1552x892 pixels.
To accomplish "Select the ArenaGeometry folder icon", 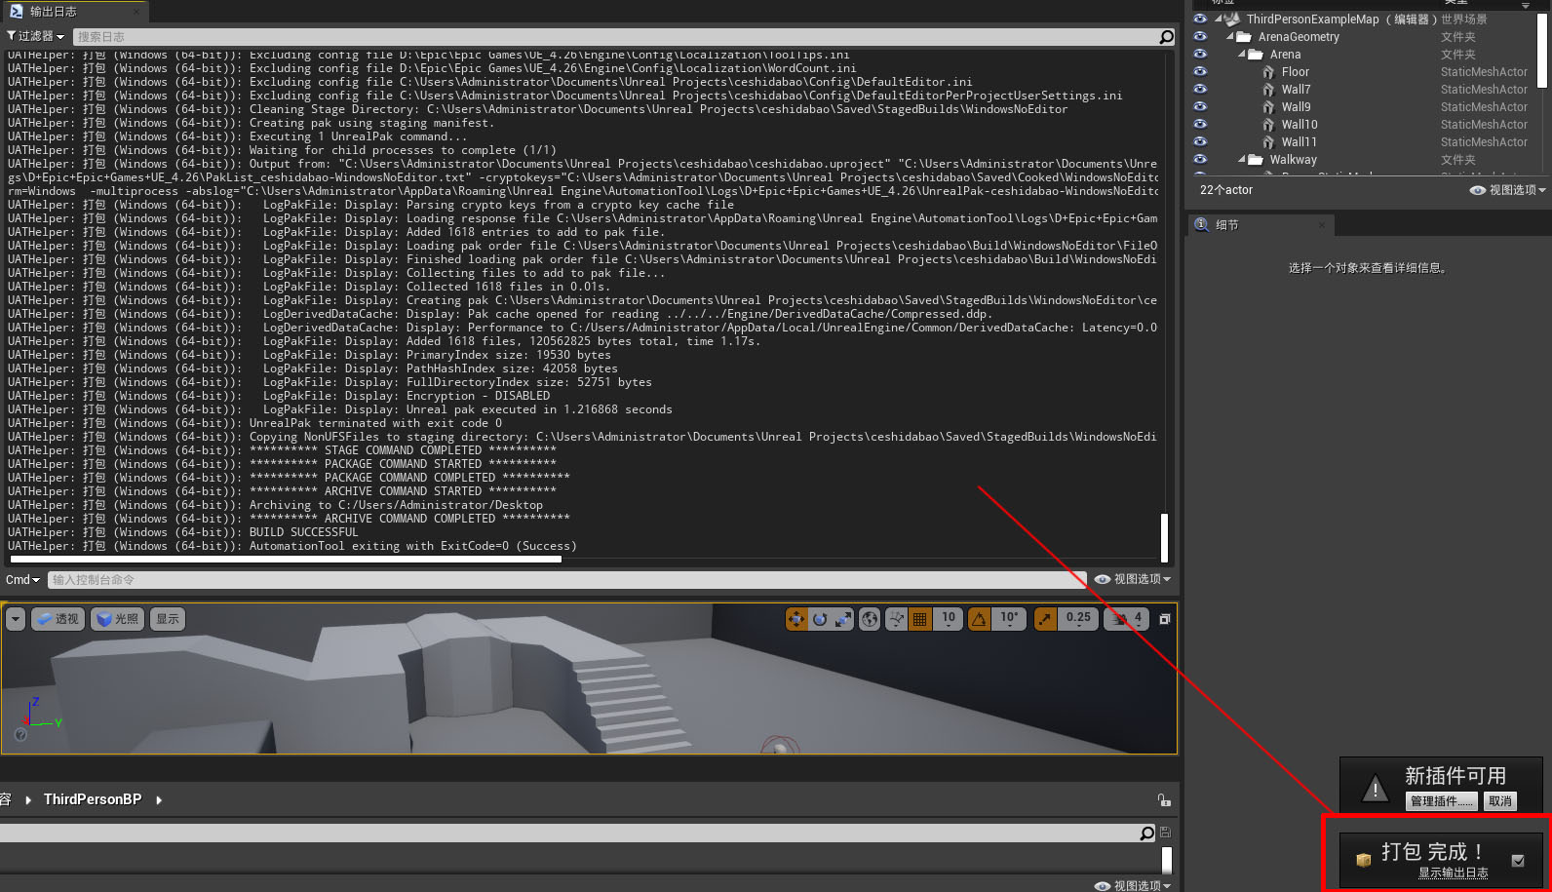I will [x=1244, y=37].
